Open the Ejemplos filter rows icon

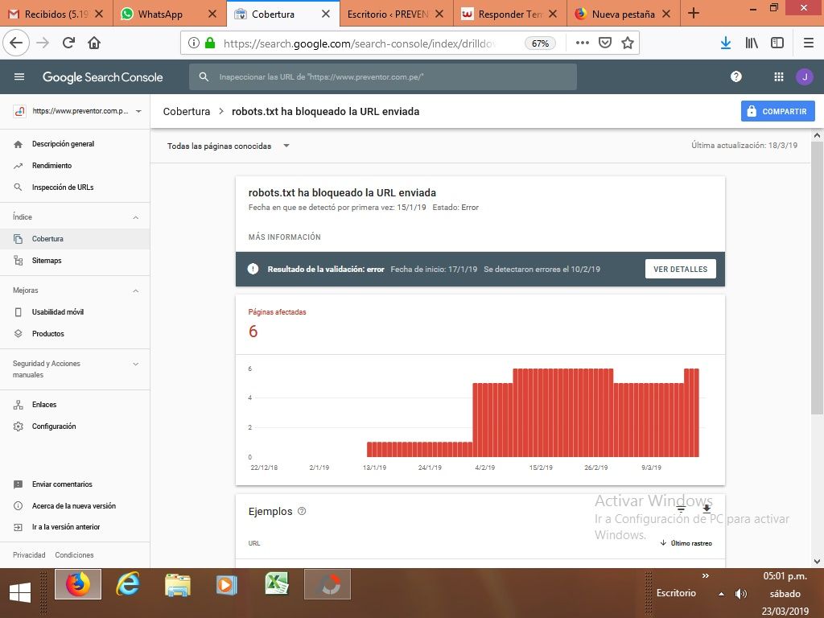coord(681,509)
